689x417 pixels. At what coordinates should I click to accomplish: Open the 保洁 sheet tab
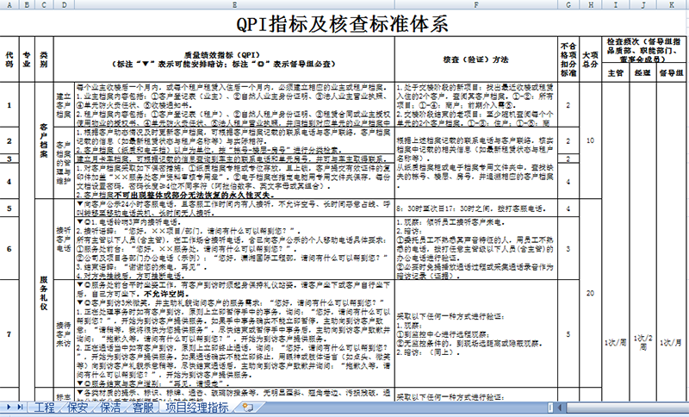[x=110, y=408]
